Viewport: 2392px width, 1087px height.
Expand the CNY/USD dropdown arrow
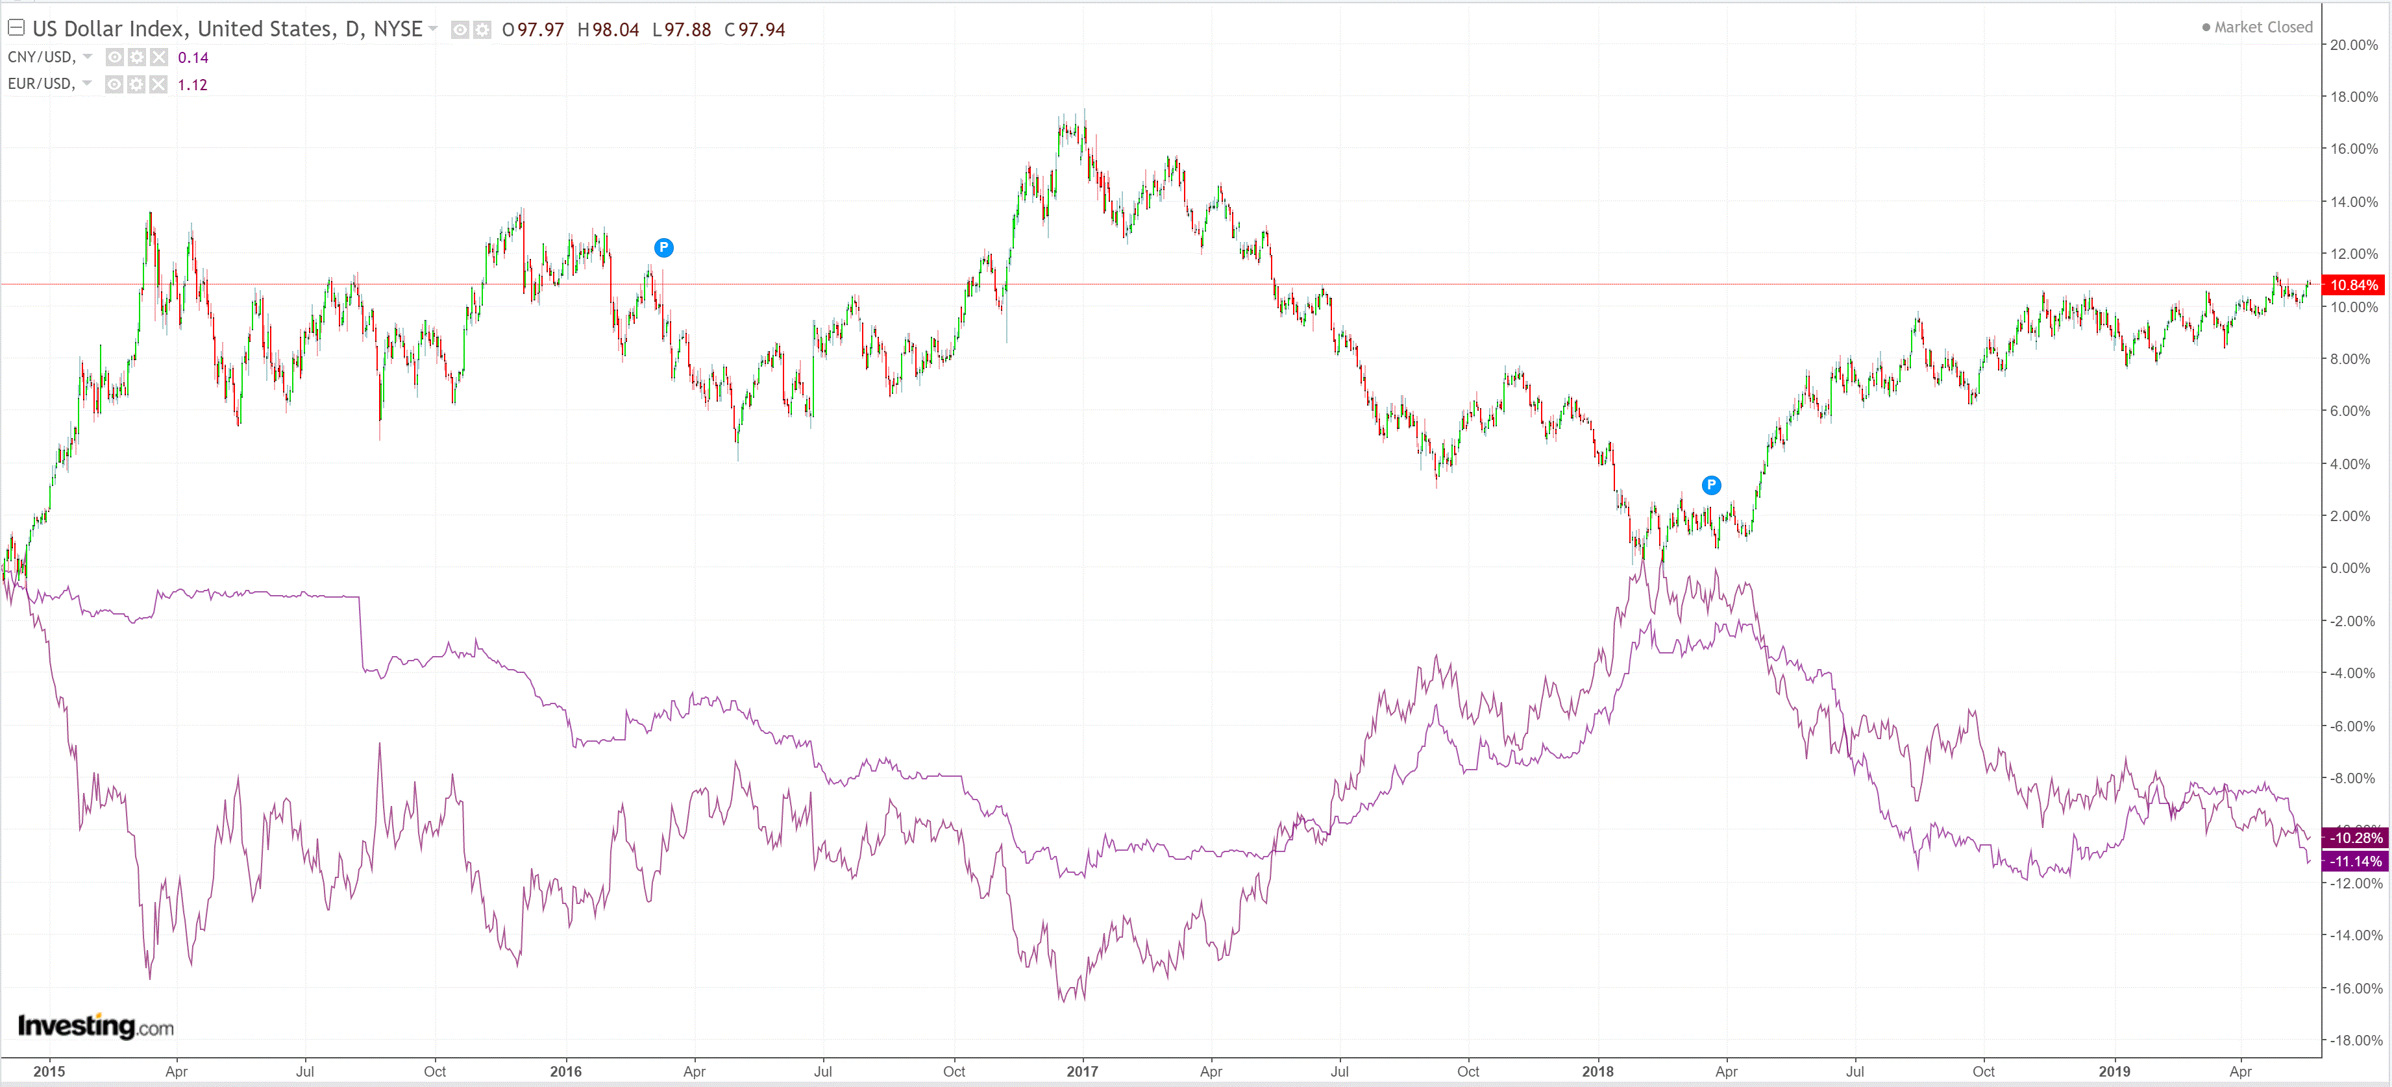point(87,56)
